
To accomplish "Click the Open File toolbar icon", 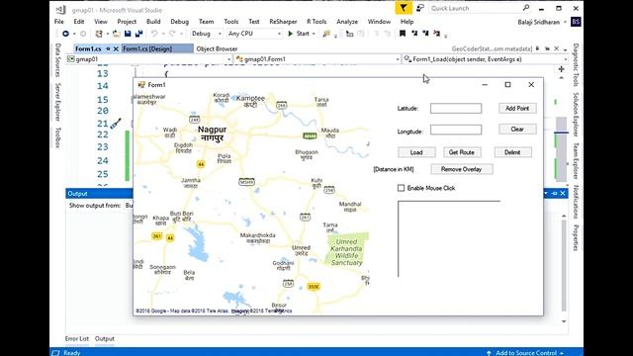I will pyautogui.click(x=117, y=34).
